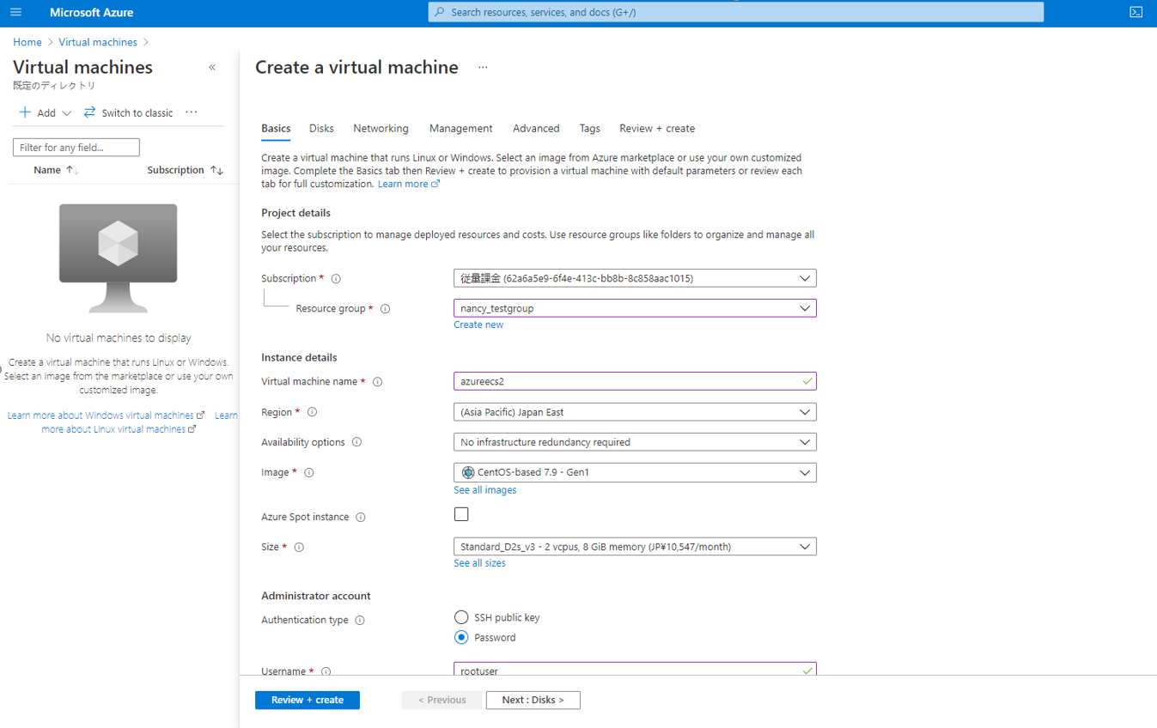Open Cloud Shell icon in top bar
Screen dimensions: 1157x728
[1136, 12]
